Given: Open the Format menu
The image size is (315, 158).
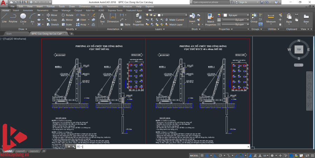Looking at the screenshot, I should pos(50,6).
